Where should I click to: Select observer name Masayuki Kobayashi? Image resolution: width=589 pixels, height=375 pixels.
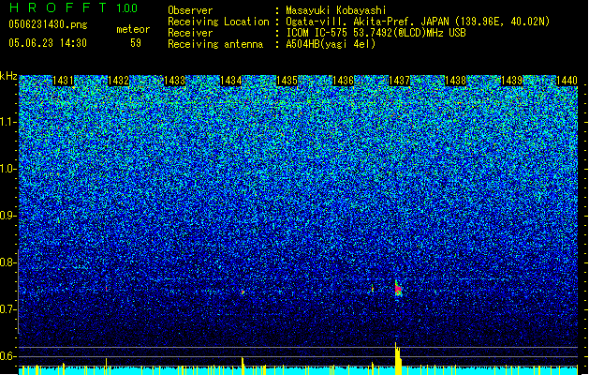[x=336, y=10]
